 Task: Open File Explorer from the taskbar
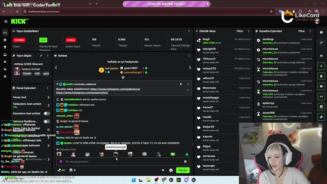[148, 180]
